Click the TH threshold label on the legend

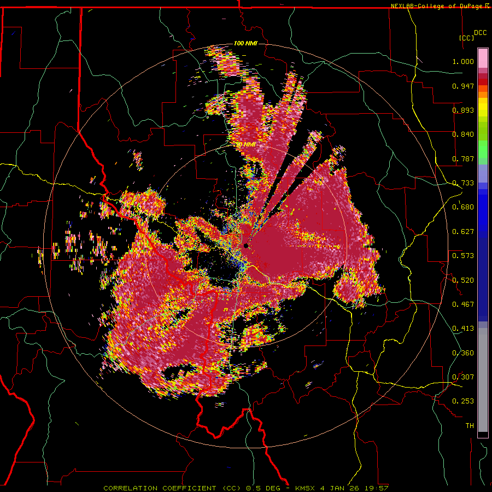(470, 426)
